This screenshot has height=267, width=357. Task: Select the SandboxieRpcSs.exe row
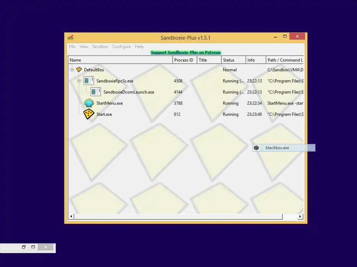click(x=186, y=81)
